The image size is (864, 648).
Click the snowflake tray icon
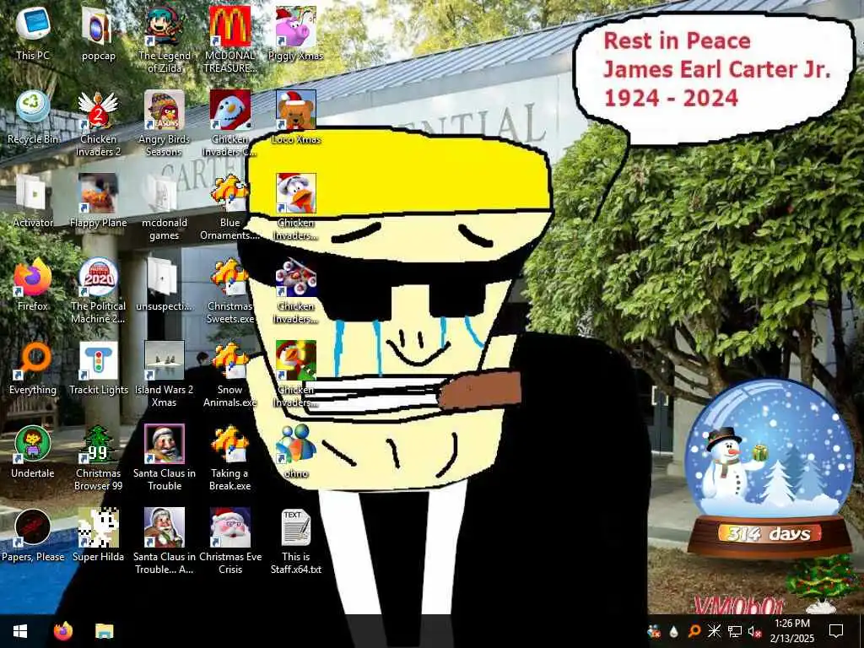click(714, 631)
